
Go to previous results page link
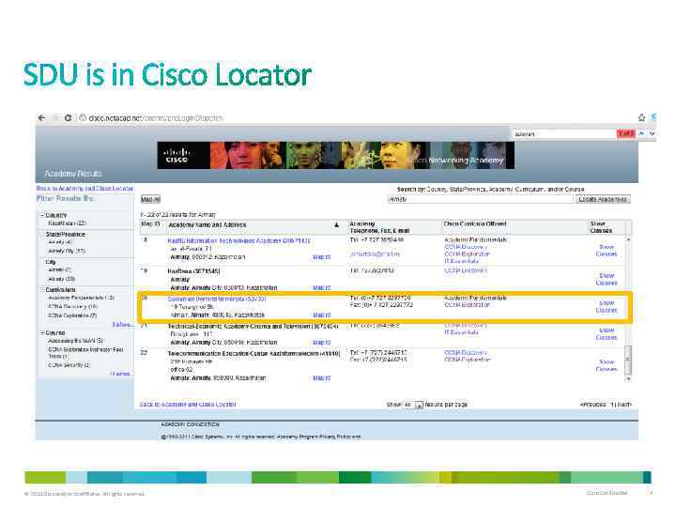coord(593,405)
